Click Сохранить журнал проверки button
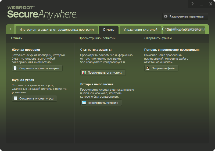This screenshot has height=151, width=215. coord(37,68)
